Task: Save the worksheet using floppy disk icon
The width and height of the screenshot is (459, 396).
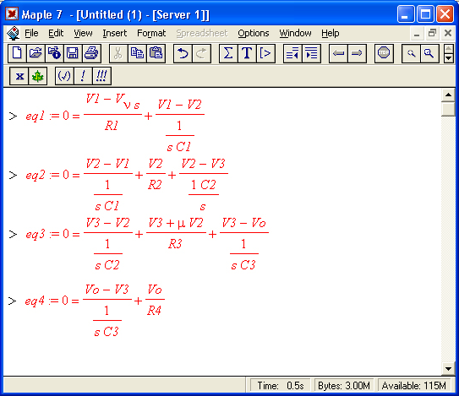Action: tap(73, 53)
